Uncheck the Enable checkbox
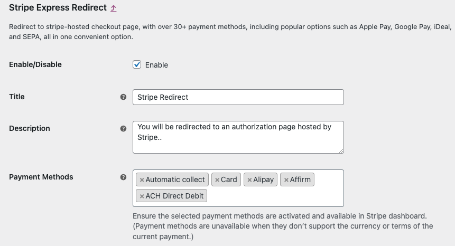Screen dimensions: 455x246 tap(137, 64)
